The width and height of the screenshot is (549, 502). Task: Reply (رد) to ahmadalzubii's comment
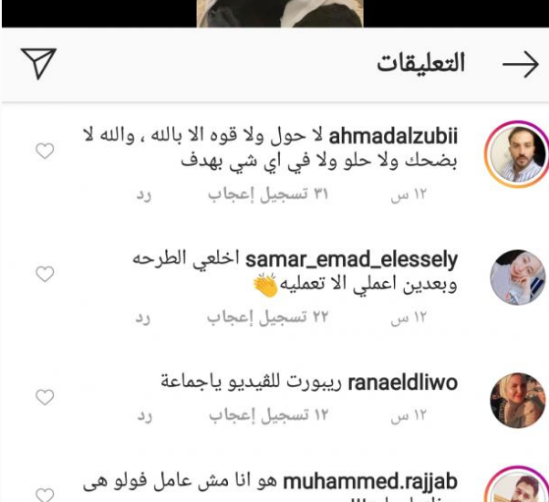click(144, 194)
